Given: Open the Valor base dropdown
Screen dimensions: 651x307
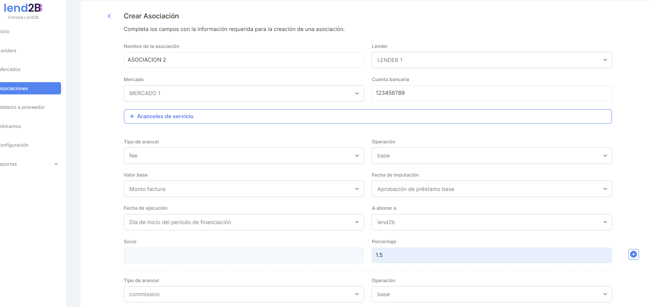Looking at the screenshot, I should (x=243, y=189).
